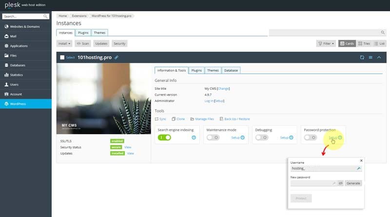Image resolution: width=390 pixels, height=217 pixels.
Task: Click the Protect button
Action: click(x=301, y=198)
